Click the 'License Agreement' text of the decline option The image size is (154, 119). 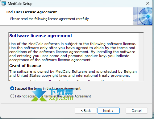coord(77,96)
